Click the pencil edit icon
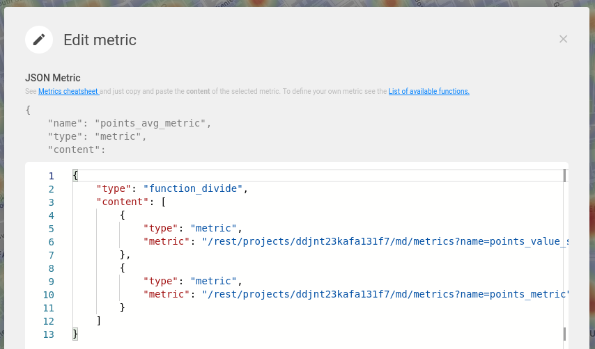Screen dimensions: 595x349 (40, 40)
